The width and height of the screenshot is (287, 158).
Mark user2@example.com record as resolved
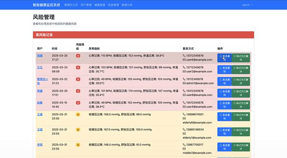[x=241, y=70]
